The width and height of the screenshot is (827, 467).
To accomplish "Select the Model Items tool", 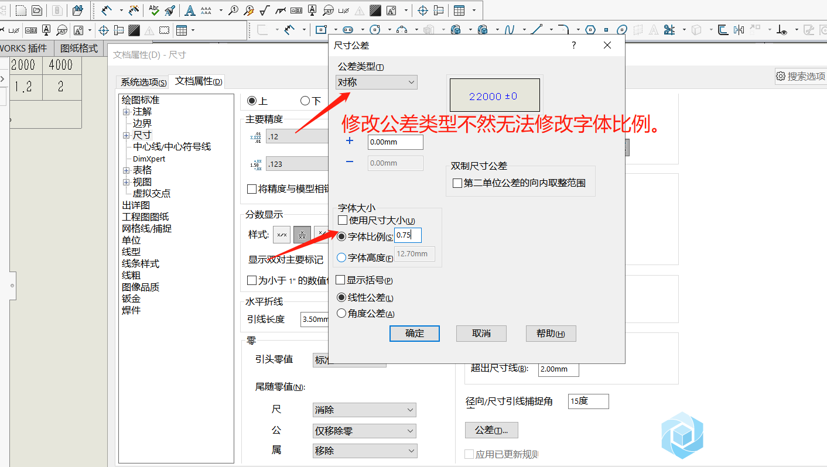I will (134, 11).
